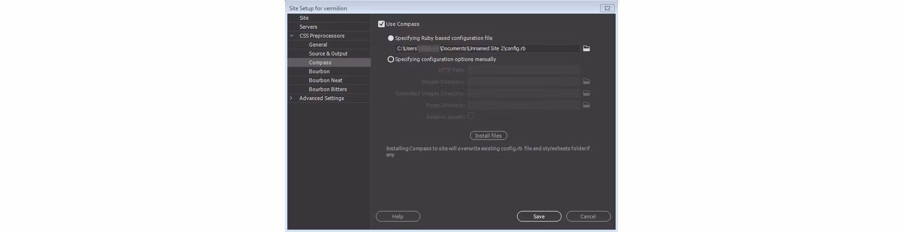The image size is (903, 232).
Task: Select Specifying configuration options manually radio
Action: pyautogui.click(x=391, y=59)
